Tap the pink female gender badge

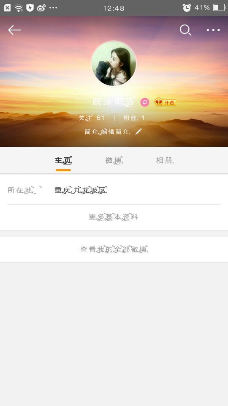(145, 102)
